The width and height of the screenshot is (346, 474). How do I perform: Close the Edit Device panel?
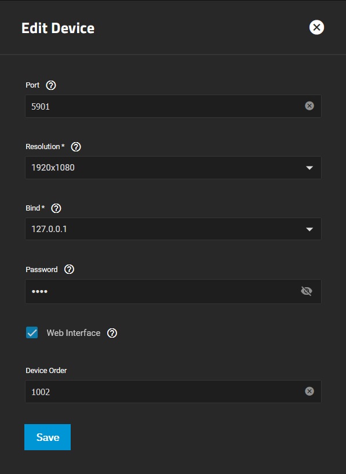click(x=316, y=27)
